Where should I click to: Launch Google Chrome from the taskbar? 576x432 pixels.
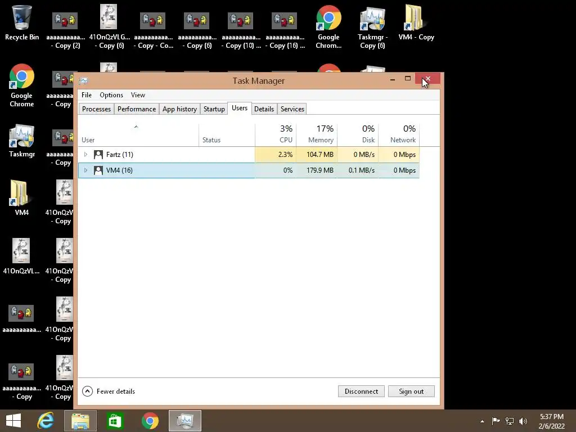[x=150, y=421]
